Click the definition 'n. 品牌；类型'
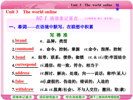Image resolution: width=133 pixels, height=100 pixels. pyautogui.click(x=53, y=41)
